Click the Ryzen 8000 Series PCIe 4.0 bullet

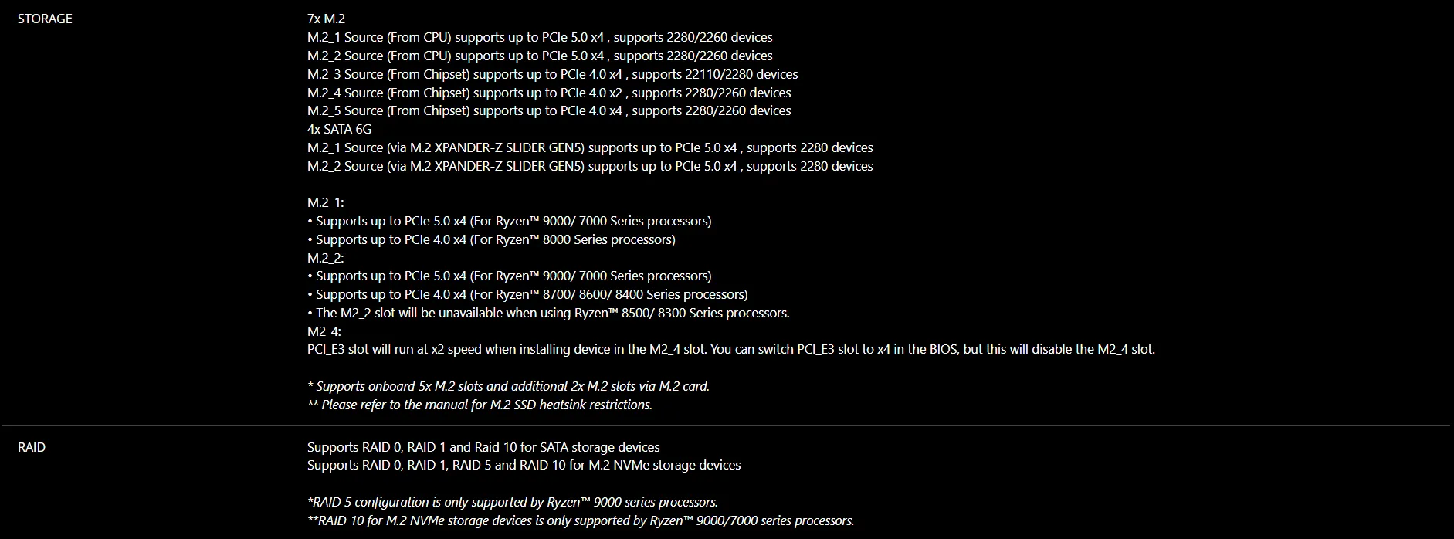tap(491, 239)
